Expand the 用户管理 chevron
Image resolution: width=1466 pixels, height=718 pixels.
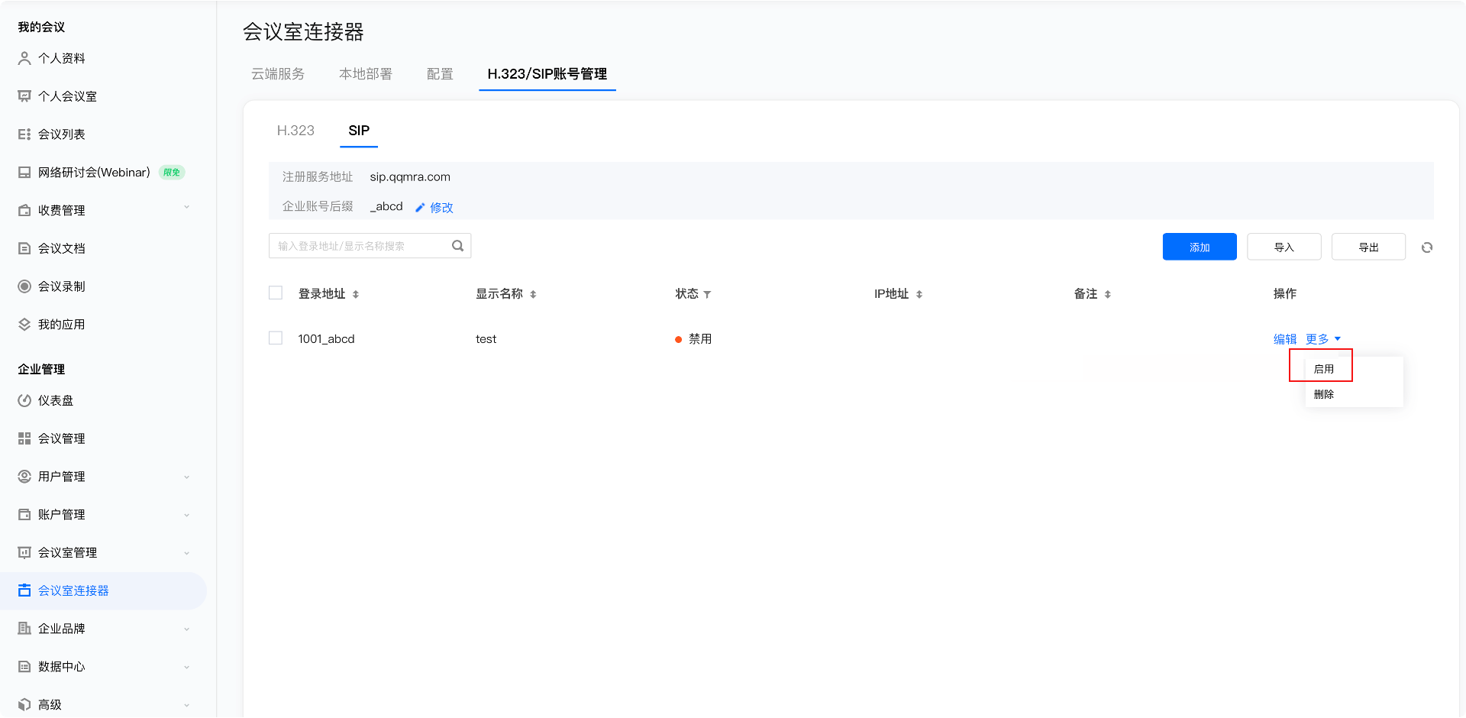(186, 477)
